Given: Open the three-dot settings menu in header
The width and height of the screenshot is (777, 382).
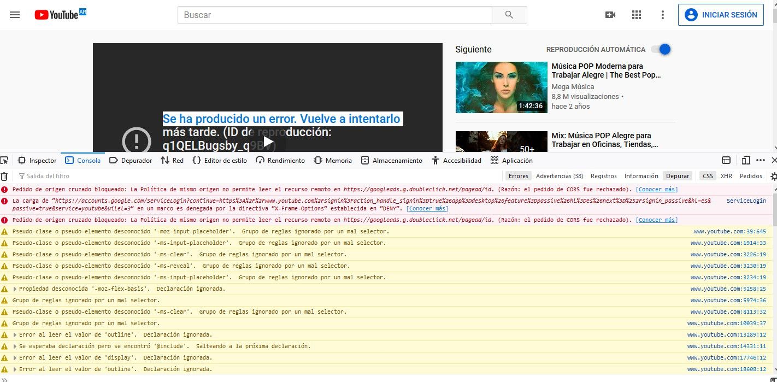Looking at the screenshot, I should pos(663,15).
